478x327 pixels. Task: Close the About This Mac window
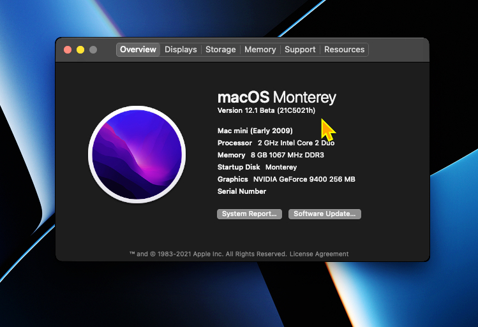68,50
